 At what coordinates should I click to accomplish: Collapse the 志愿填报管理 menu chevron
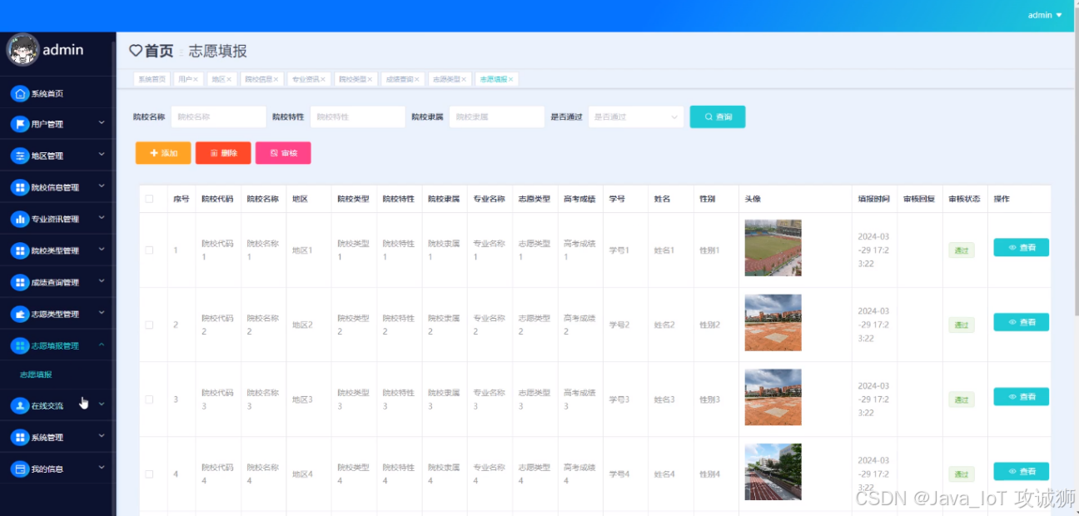102,345
